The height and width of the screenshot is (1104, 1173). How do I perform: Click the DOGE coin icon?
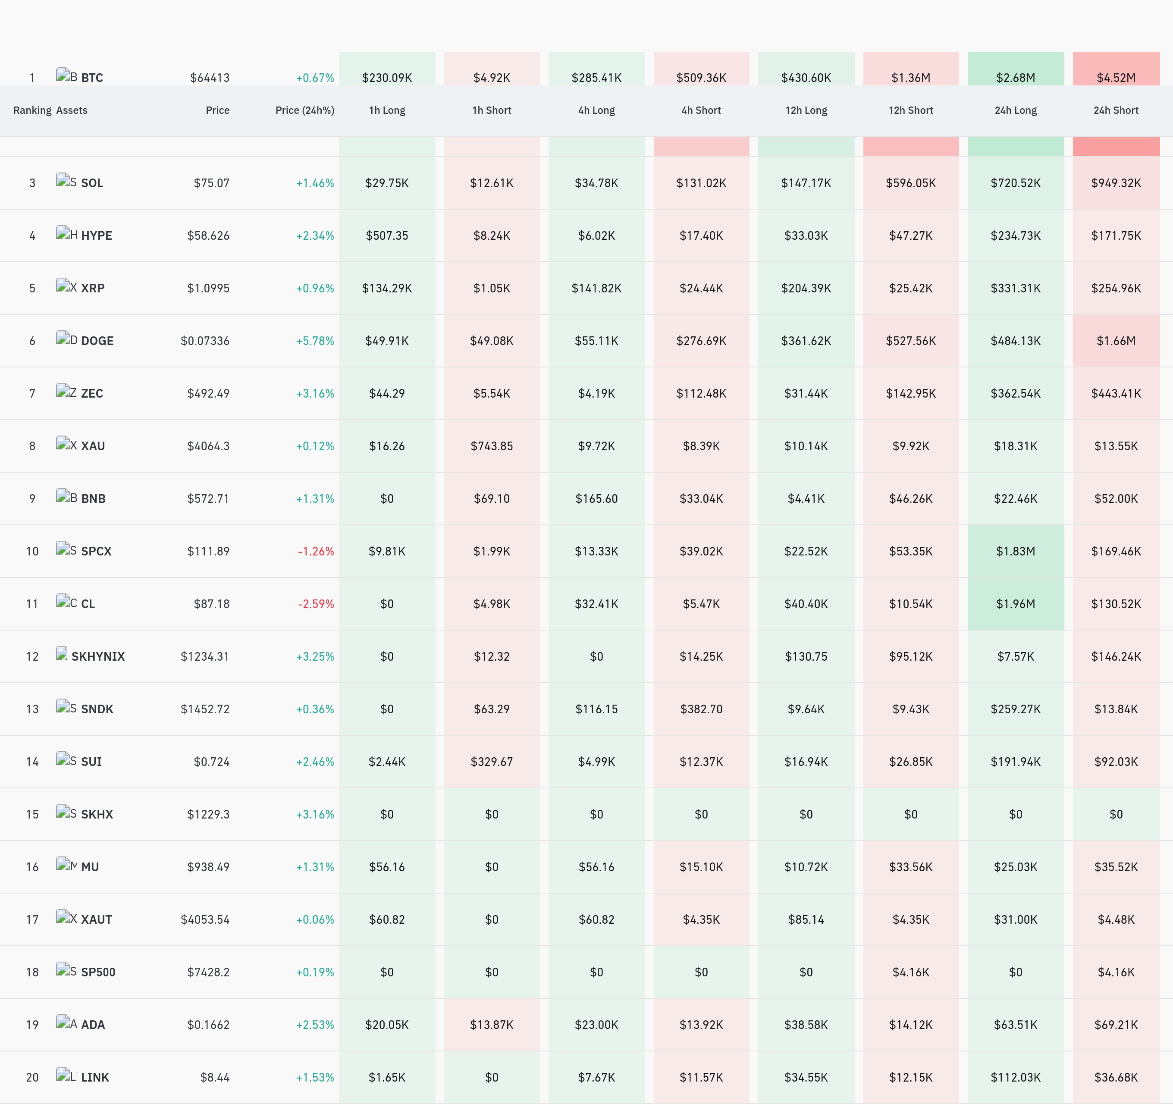tap(66, 338)
